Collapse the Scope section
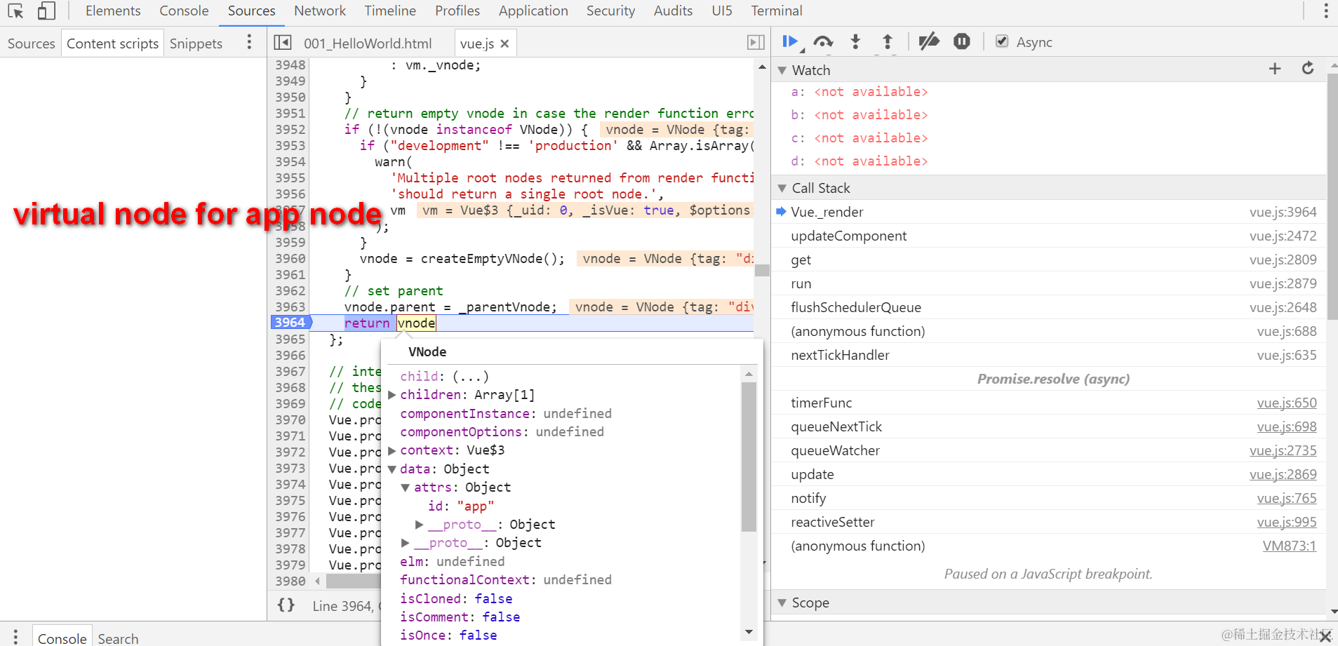The width and height of the screenshot is (1338, 646). 782,603
